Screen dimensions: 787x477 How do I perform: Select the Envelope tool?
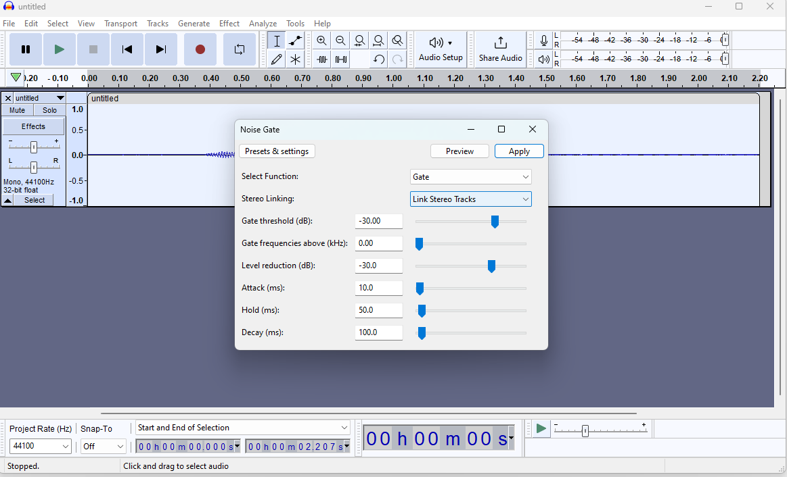coord(296,41)
